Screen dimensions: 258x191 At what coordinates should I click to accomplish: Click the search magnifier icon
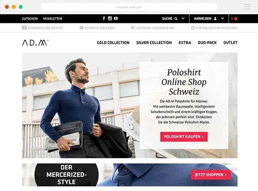[x=176, y=19]
